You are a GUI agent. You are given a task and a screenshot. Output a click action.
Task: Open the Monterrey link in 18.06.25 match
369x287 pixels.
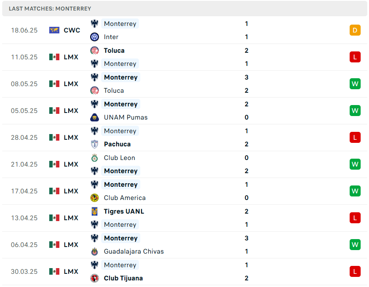tap(120, 24)
